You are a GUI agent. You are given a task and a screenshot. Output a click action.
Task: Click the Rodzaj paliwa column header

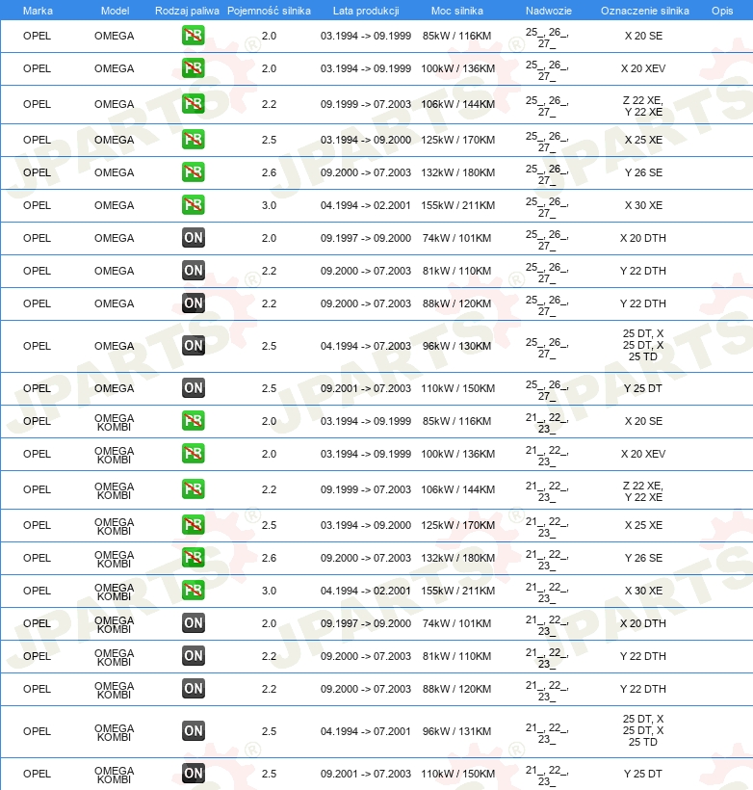[187, 11]
